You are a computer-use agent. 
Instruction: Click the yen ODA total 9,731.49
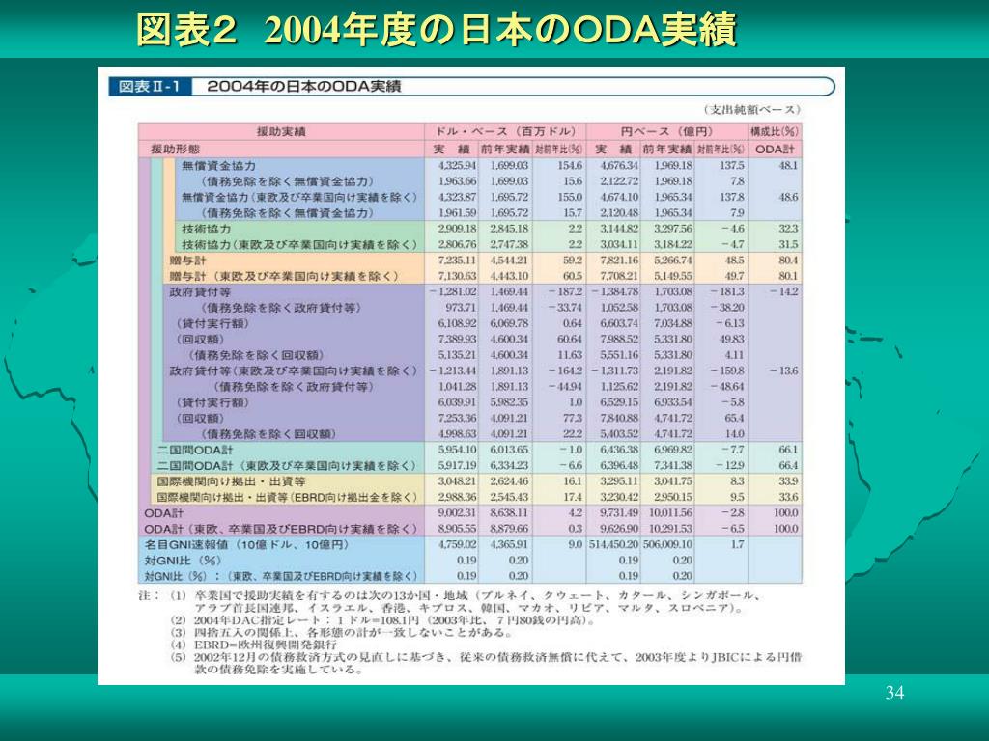619,513
